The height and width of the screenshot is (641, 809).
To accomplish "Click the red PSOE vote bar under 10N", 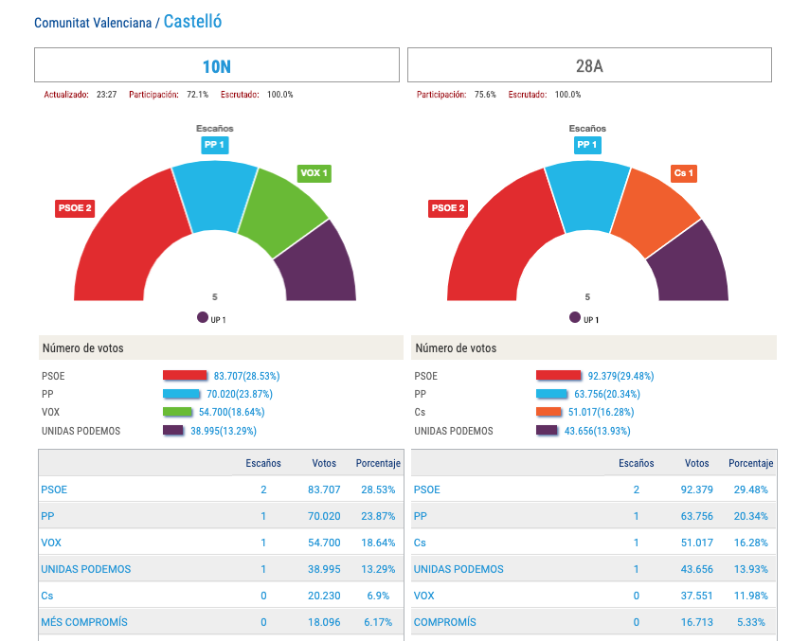I will pyautogui.click(x=185, y=376).
